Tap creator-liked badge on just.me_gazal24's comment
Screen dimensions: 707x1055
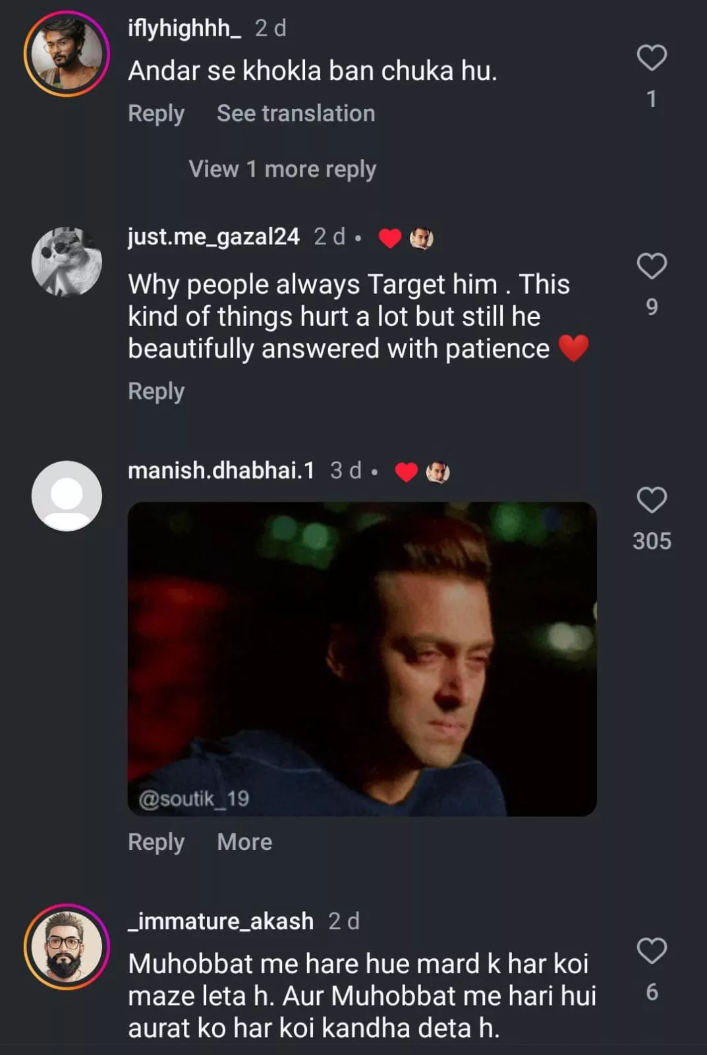pos(406,238)
